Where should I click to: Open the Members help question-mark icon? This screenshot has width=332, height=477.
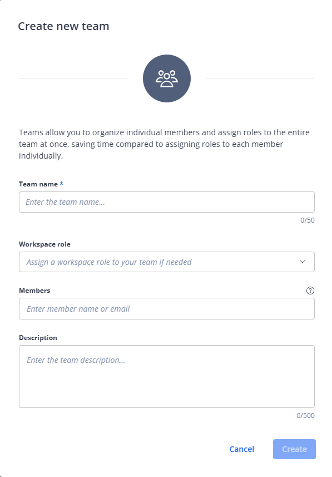click(x=310, y=291)
